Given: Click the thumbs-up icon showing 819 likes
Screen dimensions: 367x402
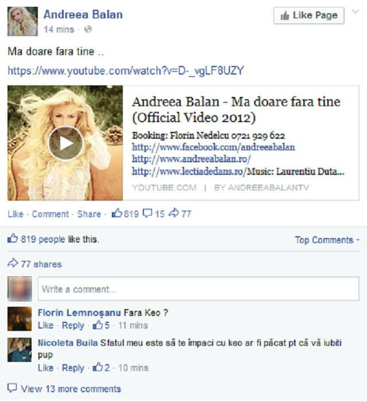Looking at the screenshot, I should pos(117,214).
